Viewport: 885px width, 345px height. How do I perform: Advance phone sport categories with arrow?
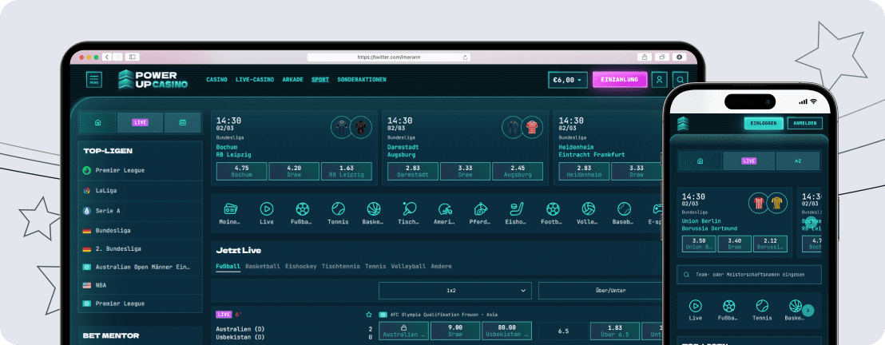click(x=808, y=310)
